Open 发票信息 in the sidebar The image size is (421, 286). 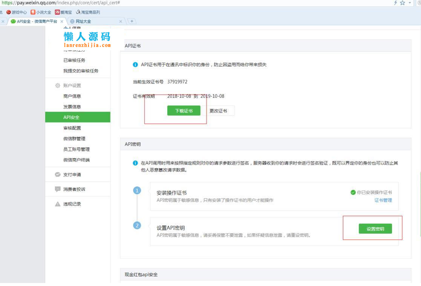click(x=72, y=106)
